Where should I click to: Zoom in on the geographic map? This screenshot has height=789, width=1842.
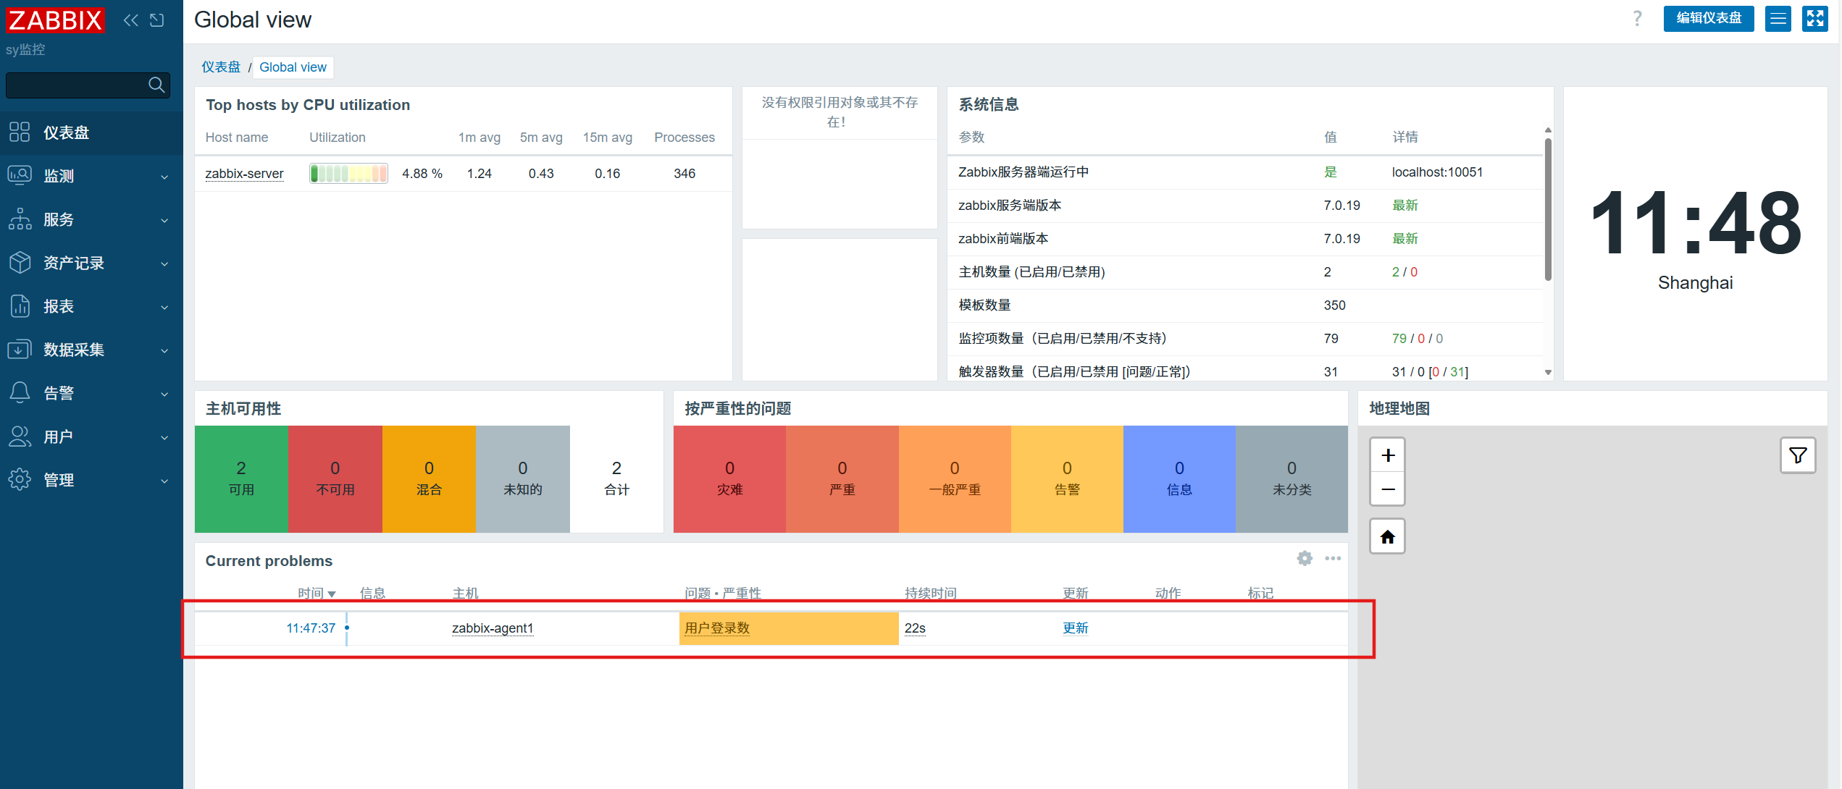[1387, 455]
